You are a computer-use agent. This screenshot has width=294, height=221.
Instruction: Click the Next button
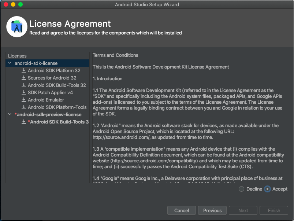[243, 210]
